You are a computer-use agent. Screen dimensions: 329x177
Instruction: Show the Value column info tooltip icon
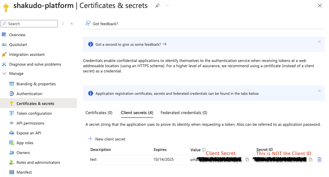point(203,150)
